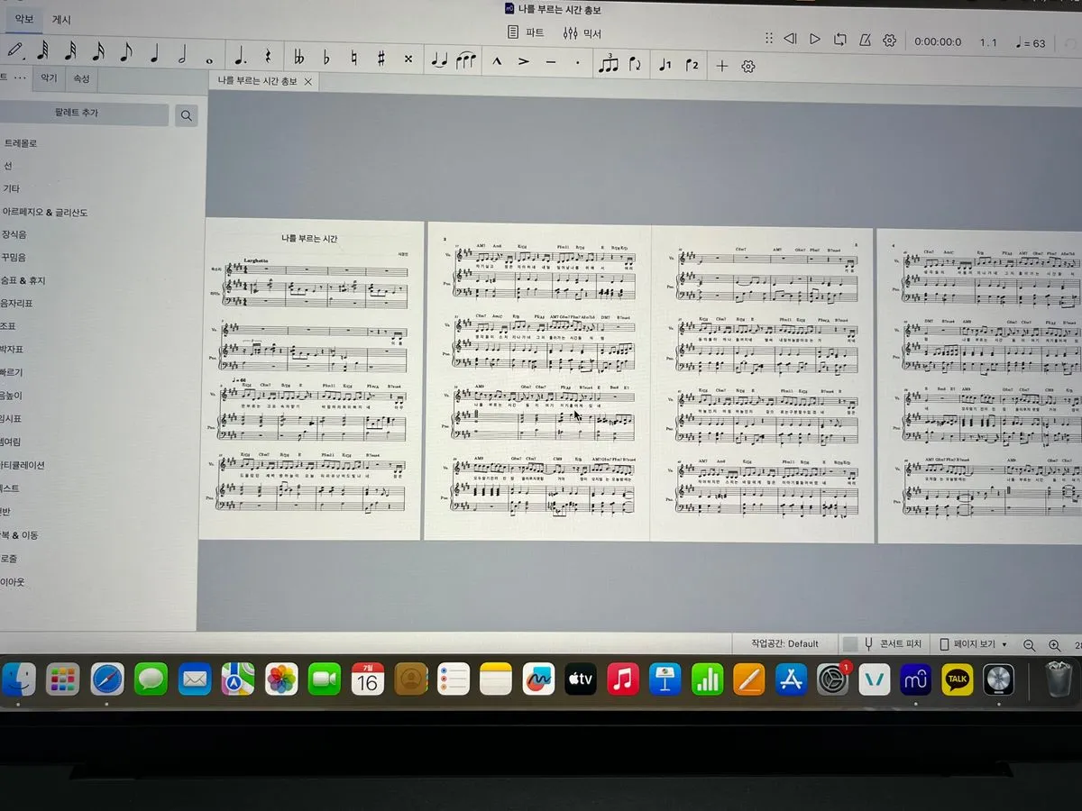The image size is (1082, 811).
Task: Open the 페이지 보기 view mode dropdown
Action: point(974,644)
